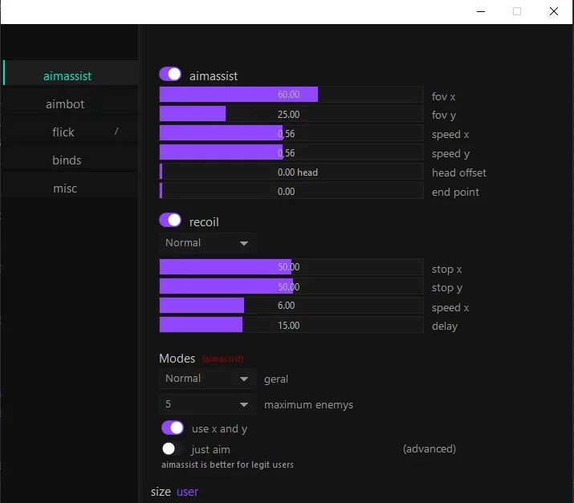
Task: Open the aimbot sidebar tab
Action: 71,104
